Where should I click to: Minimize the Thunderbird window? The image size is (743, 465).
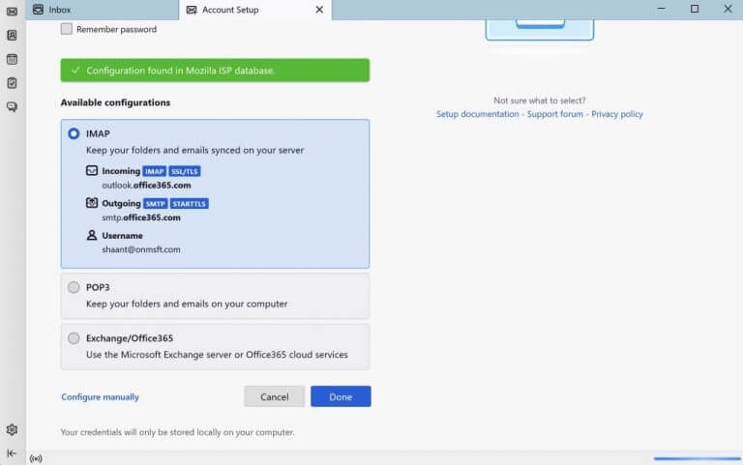[662, 9]
